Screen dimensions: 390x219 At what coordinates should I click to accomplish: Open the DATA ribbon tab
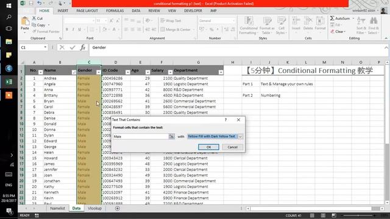(136, 11)
